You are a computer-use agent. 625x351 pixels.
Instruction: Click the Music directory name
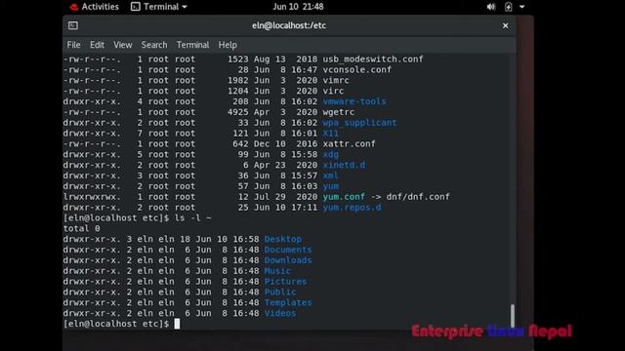point(277,271)
